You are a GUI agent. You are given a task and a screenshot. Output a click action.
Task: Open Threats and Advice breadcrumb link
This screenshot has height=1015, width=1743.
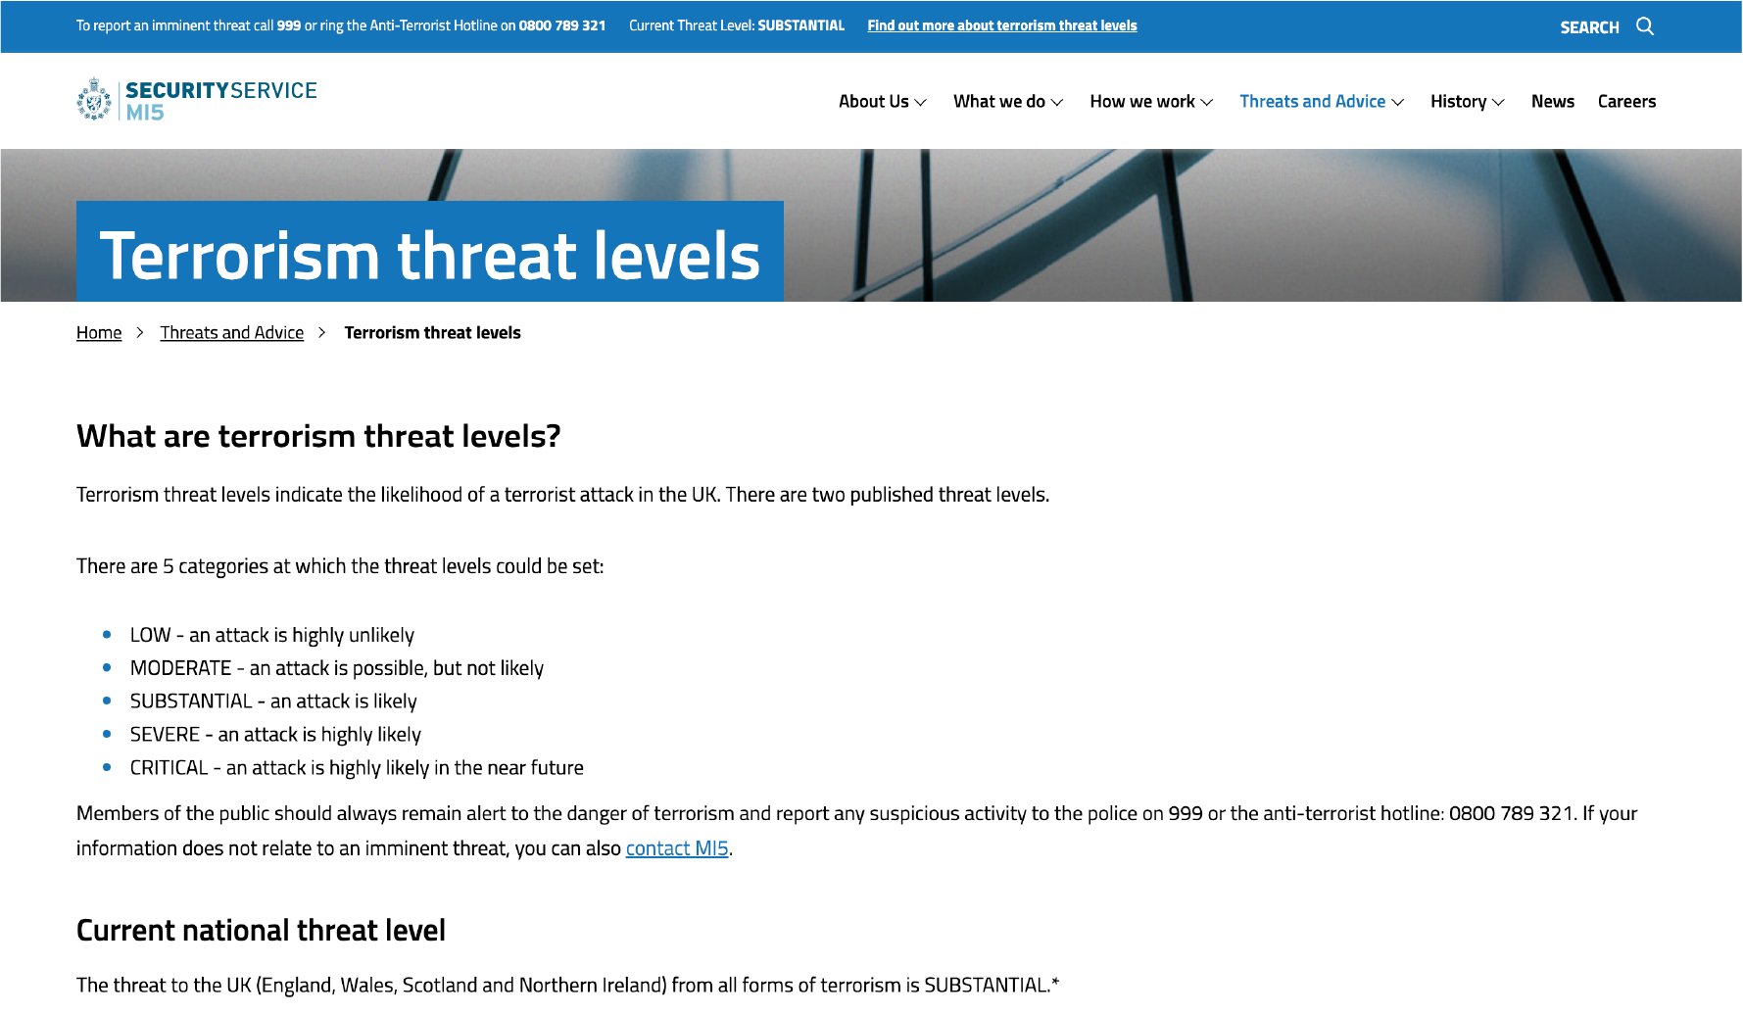coord(232,333)
